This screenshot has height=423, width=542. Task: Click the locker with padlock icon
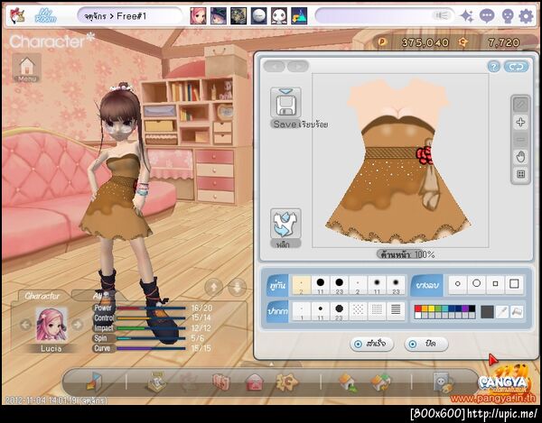click(444, 382)
